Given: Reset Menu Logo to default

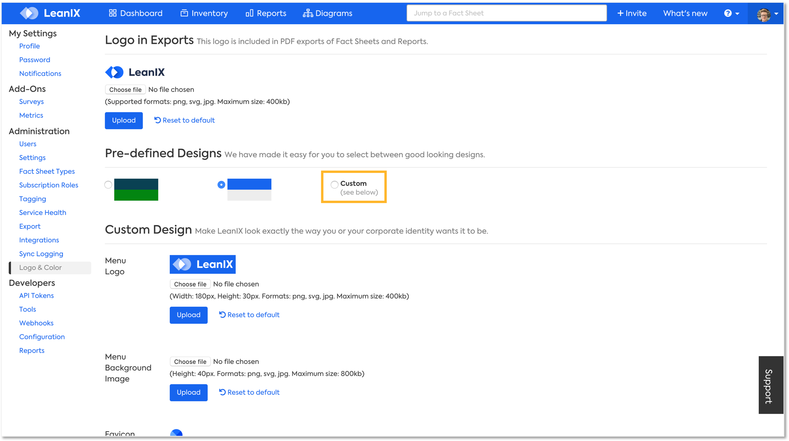Looking at the screenshot, I should [x=249, y=315].
